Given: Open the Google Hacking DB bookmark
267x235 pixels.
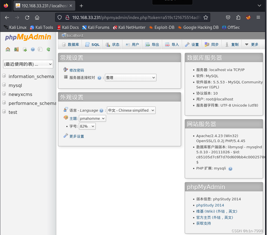Looking at the screenshot, I should point(198,27).
